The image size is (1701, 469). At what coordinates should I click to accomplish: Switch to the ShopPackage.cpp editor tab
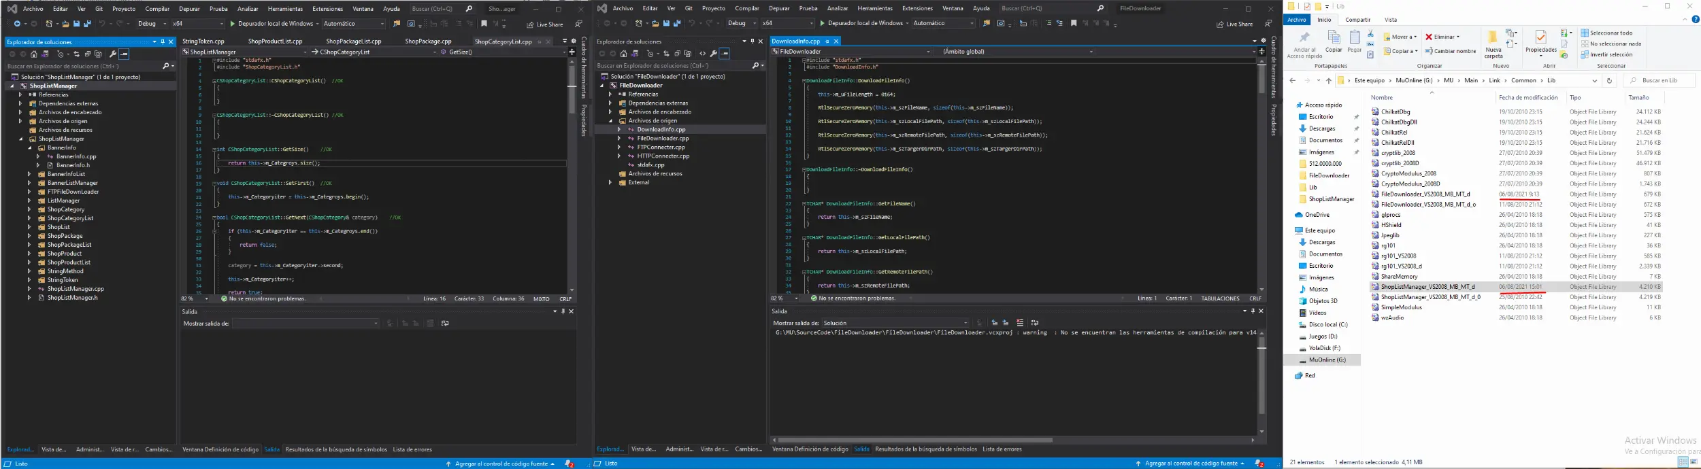click(428, 41)
